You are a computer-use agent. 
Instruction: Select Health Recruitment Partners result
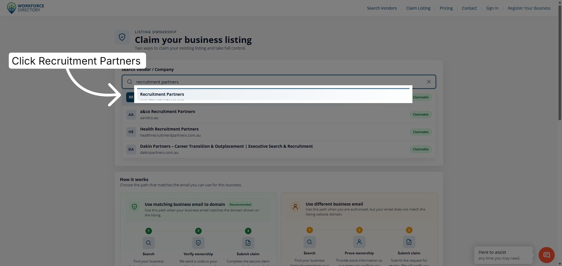[279, 132]
